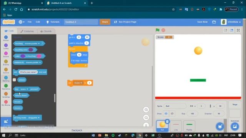
Task: Open the Choose a Backdrop button
Action: 235,127
